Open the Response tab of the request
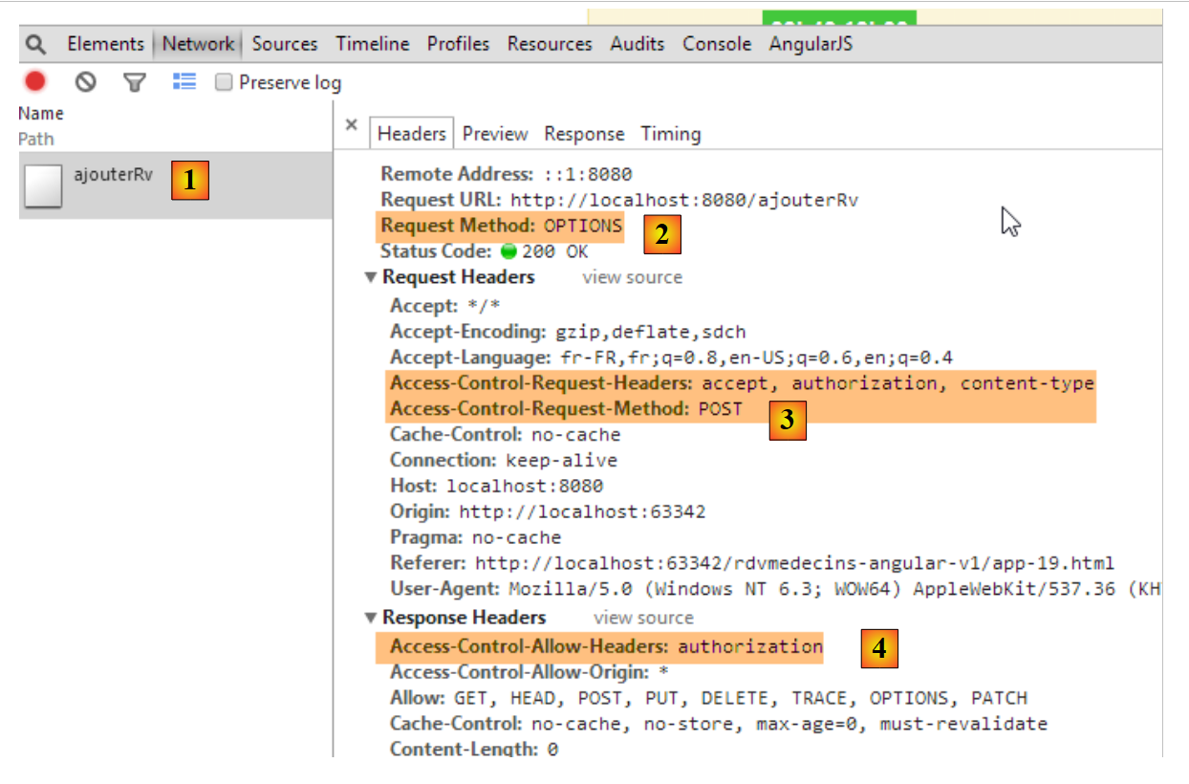Image resolution: width=1189 pixels, height=784 pixels. tap(584, 134)
